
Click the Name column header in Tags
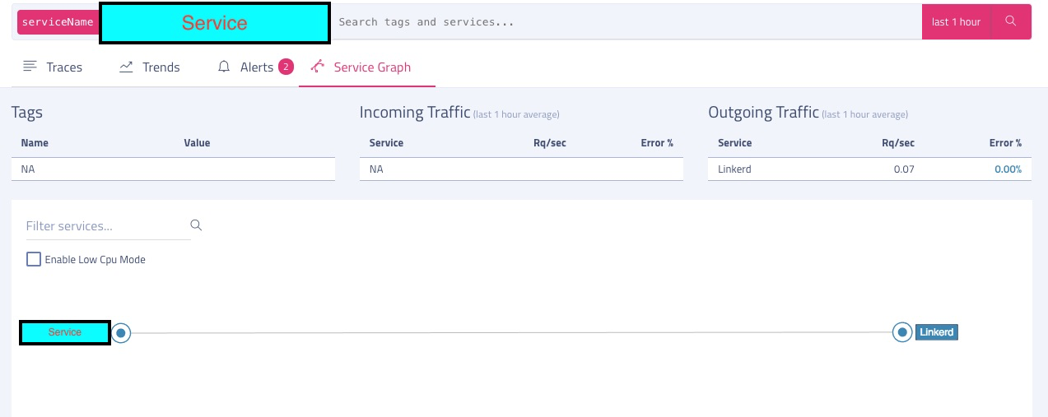(x=35, y=143)
